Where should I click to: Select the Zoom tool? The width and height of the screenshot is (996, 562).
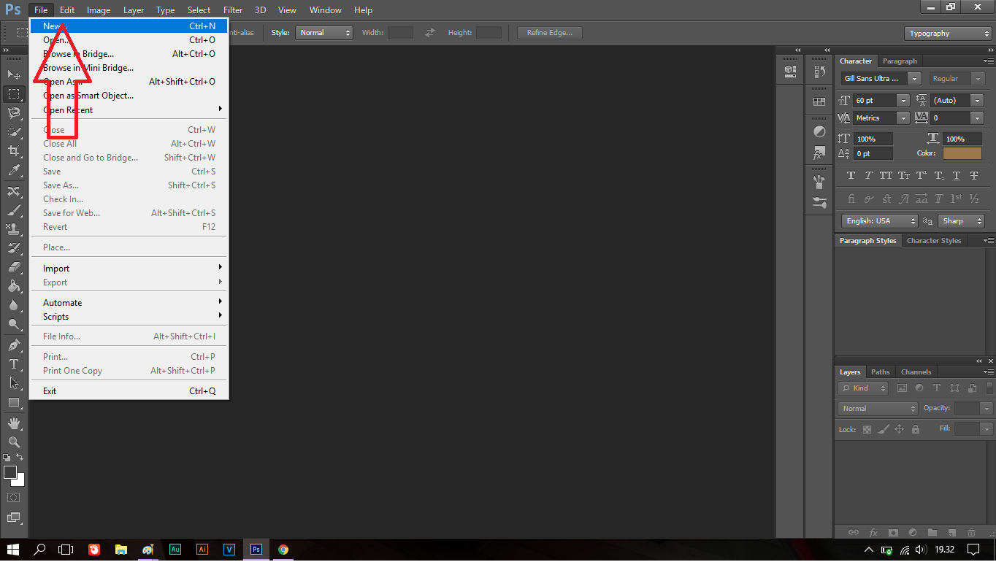pyautogui.click(x=14, y=442)
